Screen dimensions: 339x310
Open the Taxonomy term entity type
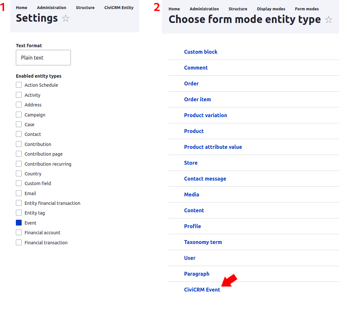coord(203,242)
